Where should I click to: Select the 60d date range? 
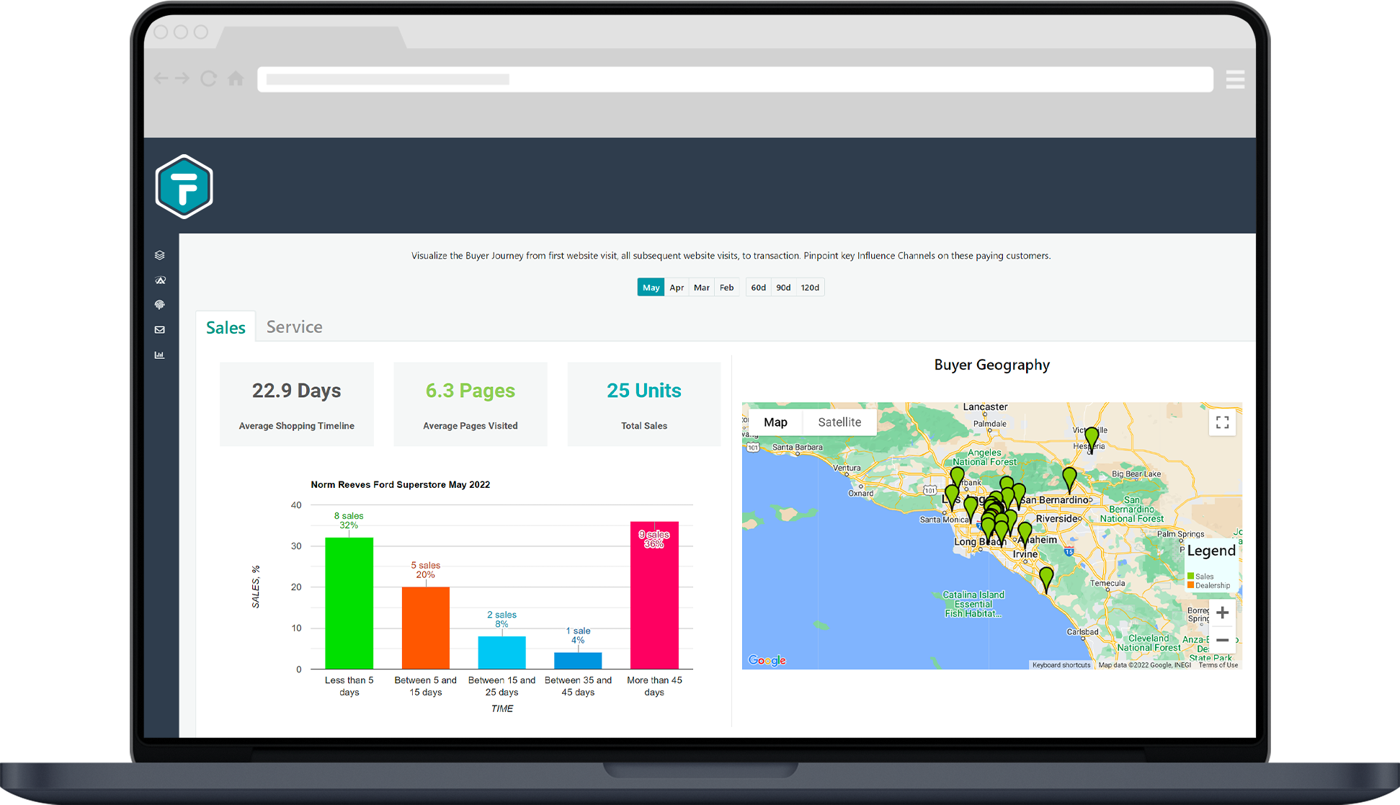click(759, 288)
